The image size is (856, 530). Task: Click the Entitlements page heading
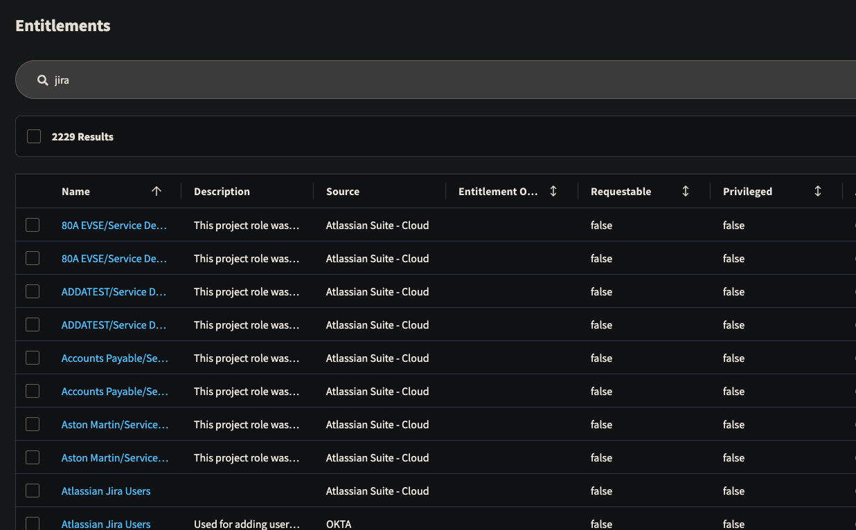coord(63,26)
